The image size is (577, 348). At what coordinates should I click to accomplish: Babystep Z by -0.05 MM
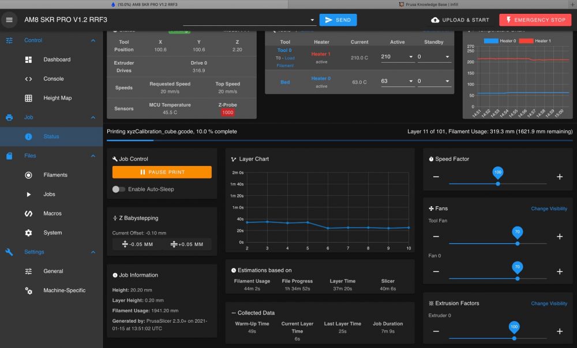137,244
